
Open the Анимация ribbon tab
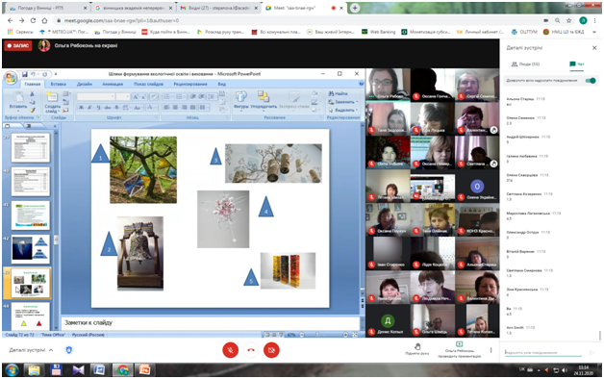click(x=113, y=84)
